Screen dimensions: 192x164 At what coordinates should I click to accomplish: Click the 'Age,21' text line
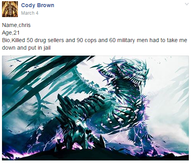11,33
